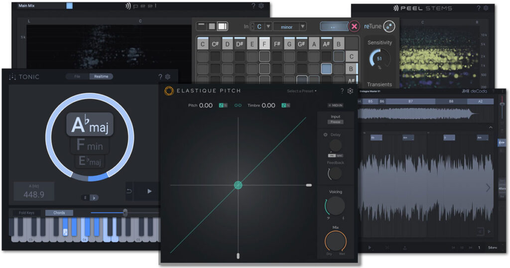The height and width of the screenshot is (268, 510).
Task: Open Peel Stems settings gear
Action: point(486,8)
